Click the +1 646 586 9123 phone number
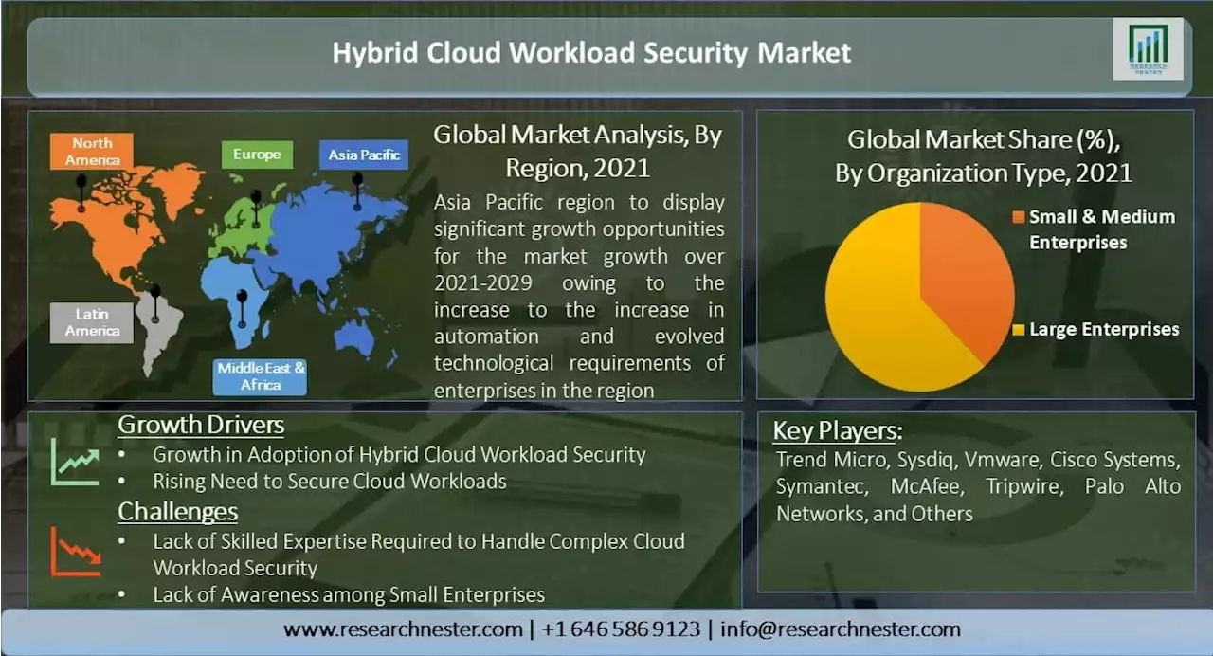The height and width of the screenshot is (656, 1213). 622,629
